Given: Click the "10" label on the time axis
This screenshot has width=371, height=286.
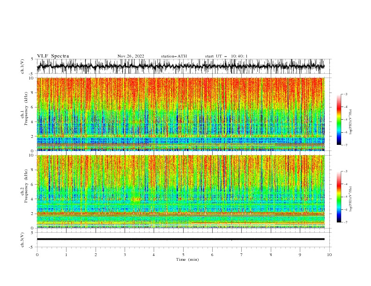Looking at the screenshot, I should pos(329,255).
